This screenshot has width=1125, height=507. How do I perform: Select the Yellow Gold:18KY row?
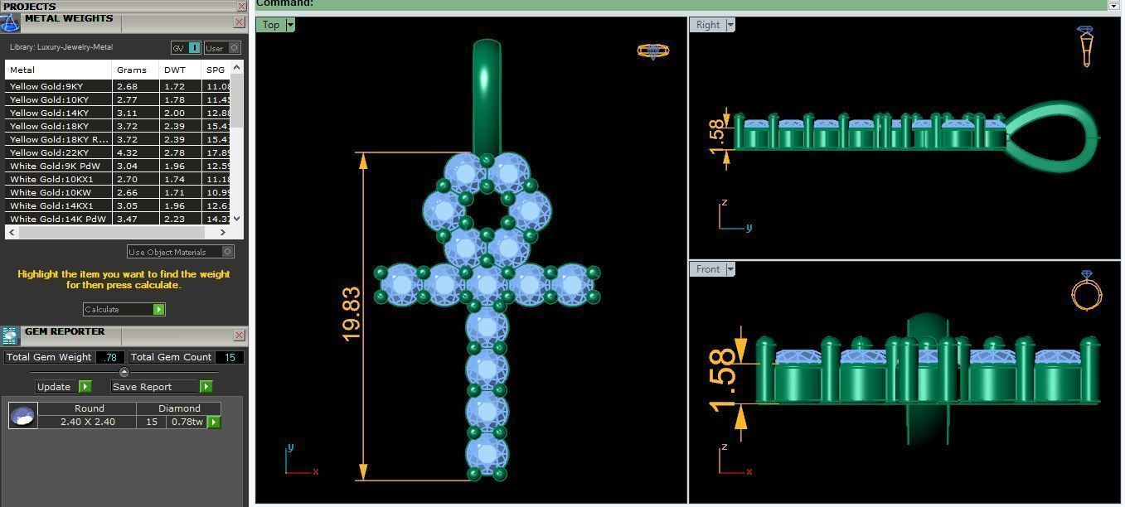[x=118, y=126]
